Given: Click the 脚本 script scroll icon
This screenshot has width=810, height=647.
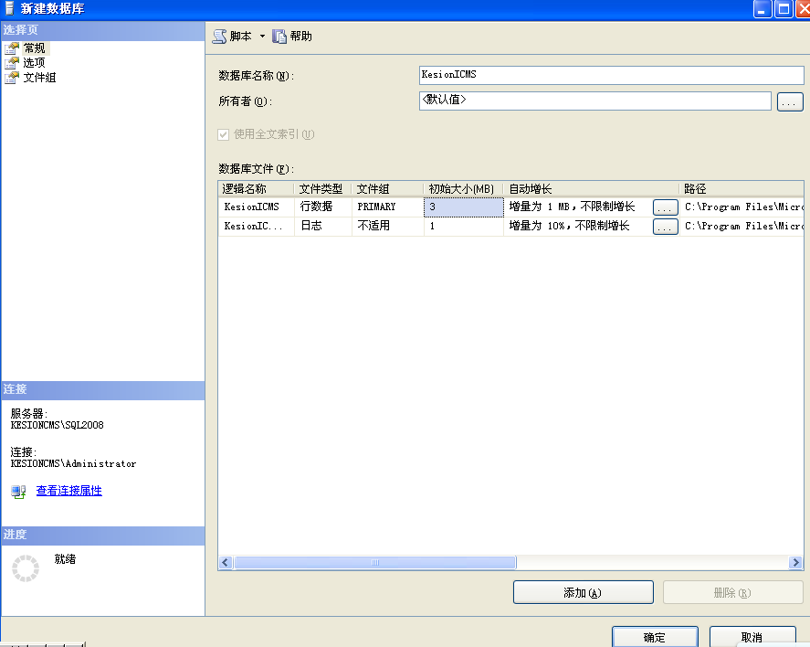Looking at the screenshot, I should tap(220, 37).
